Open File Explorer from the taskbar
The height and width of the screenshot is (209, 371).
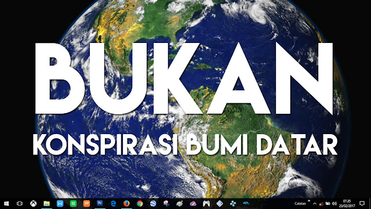[46, 204]
